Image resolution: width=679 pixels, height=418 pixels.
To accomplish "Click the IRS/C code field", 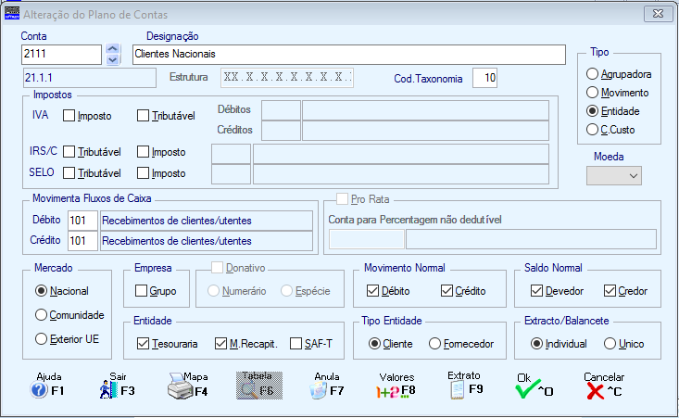I will [x=231, y=154].
